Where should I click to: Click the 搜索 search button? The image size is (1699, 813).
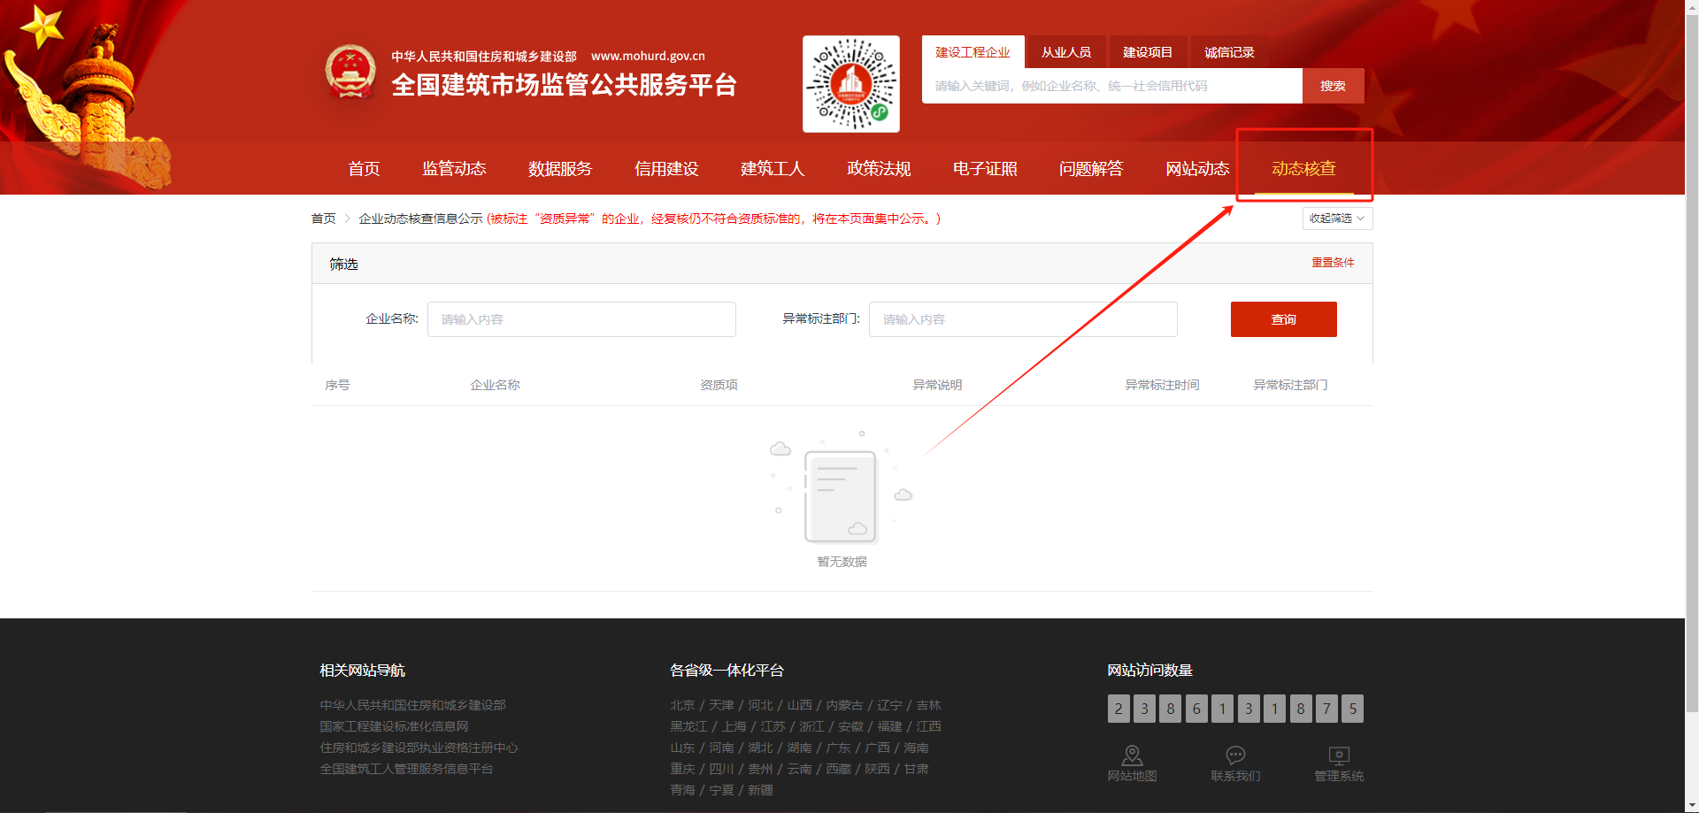coord(1333,85)
